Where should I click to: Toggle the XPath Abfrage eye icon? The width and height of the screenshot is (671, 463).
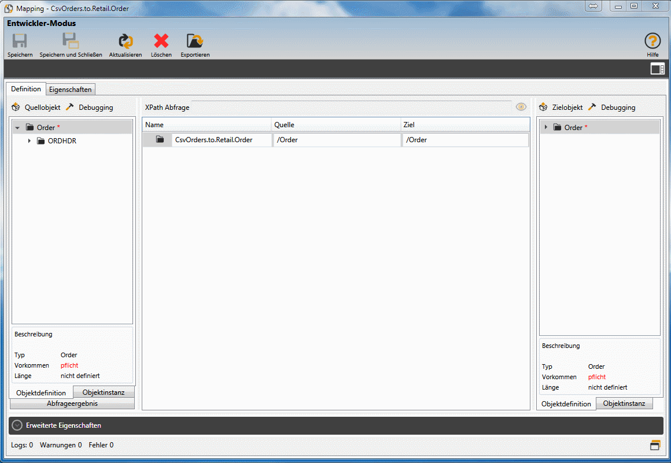coord(521,107)
